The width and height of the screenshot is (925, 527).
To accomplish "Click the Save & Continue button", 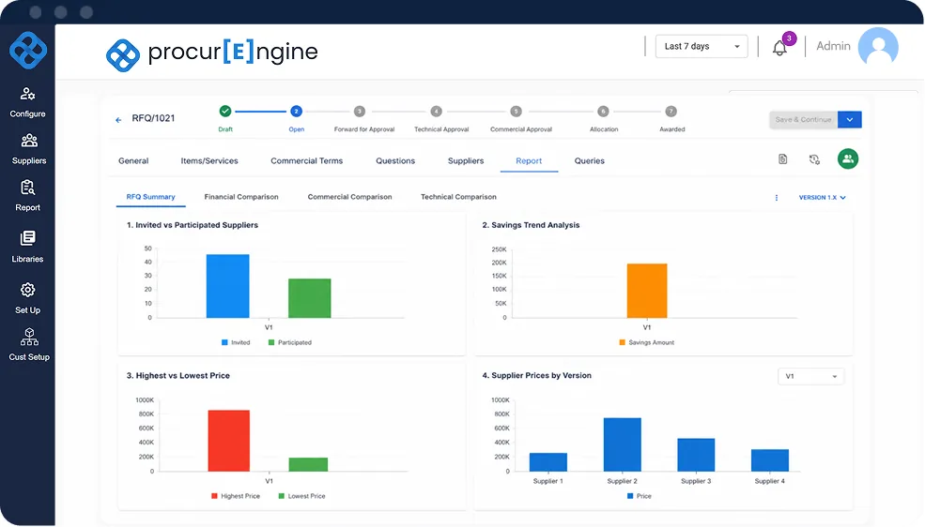I will [803, 119].
